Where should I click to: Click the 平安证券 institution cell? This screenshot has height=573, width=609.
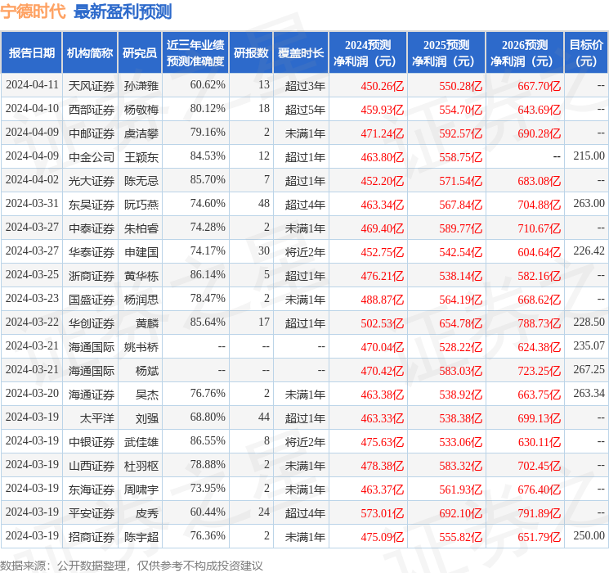[x=92, y=512]
